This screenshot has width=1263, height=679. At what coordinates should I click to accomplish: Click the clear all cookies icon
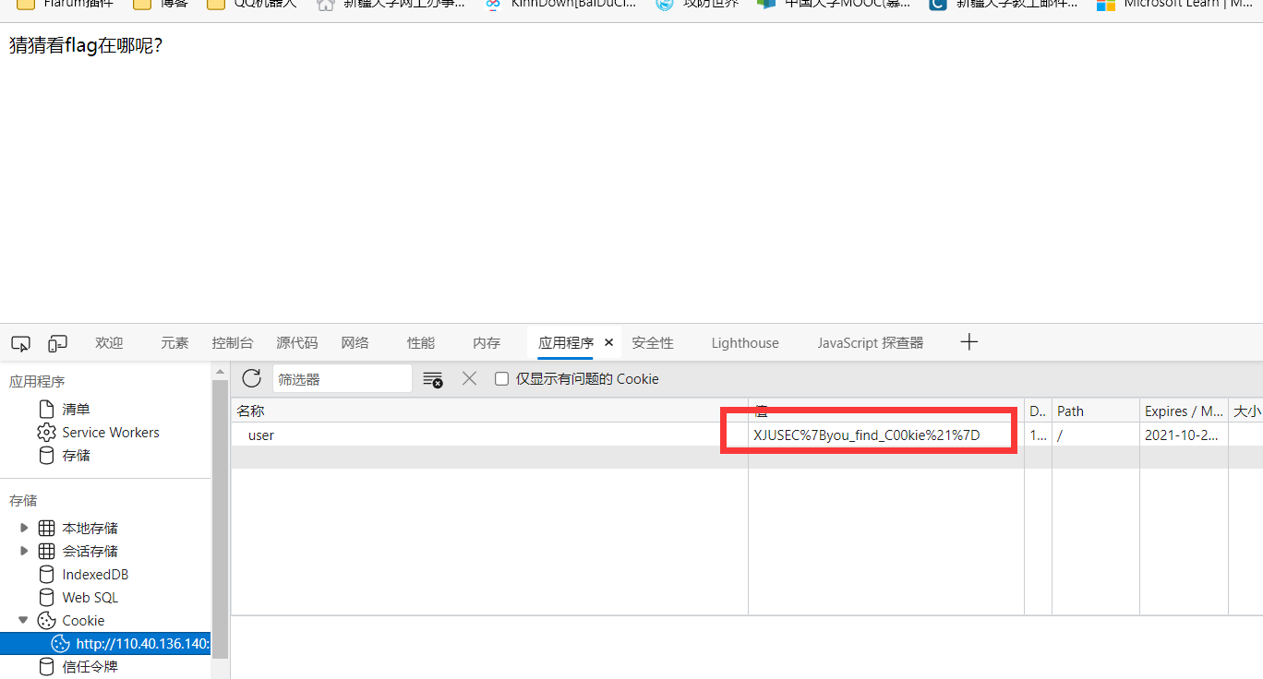click(x=432, y=379)
